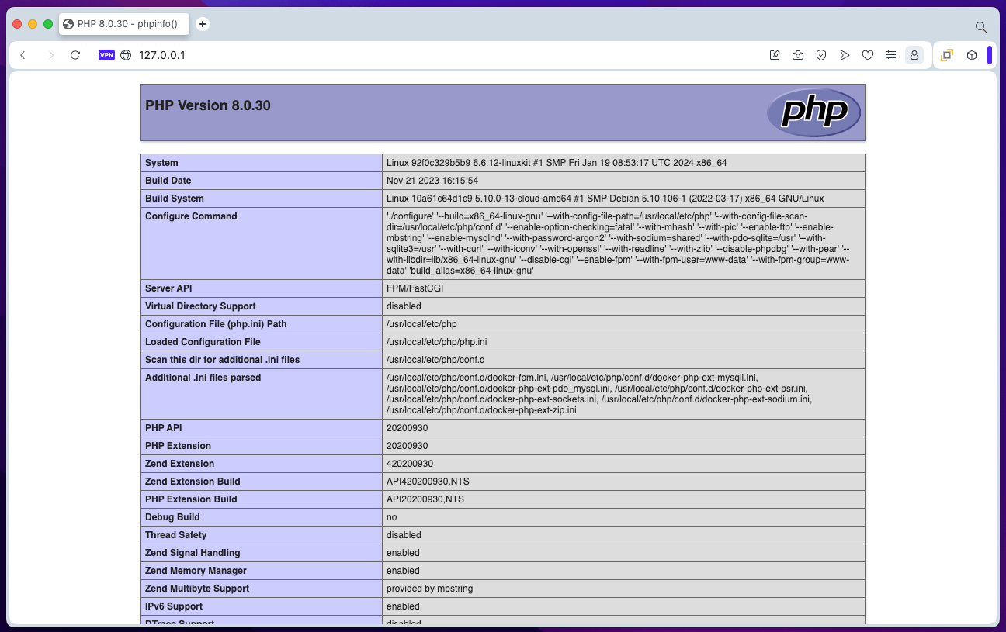Select the PHP 8.0.30 - phpinfo() tab
Screen dimensions: 1006x632
tap(124, 24)
